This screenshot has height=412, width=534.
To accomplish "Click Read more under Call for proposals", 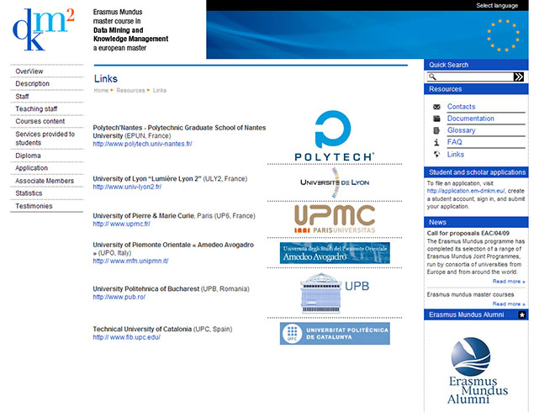I will [509, 282].
